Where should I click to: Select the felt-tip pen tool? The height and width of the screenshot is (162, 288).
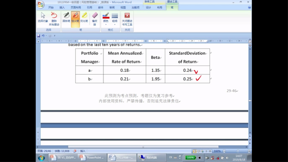point(75,17)
